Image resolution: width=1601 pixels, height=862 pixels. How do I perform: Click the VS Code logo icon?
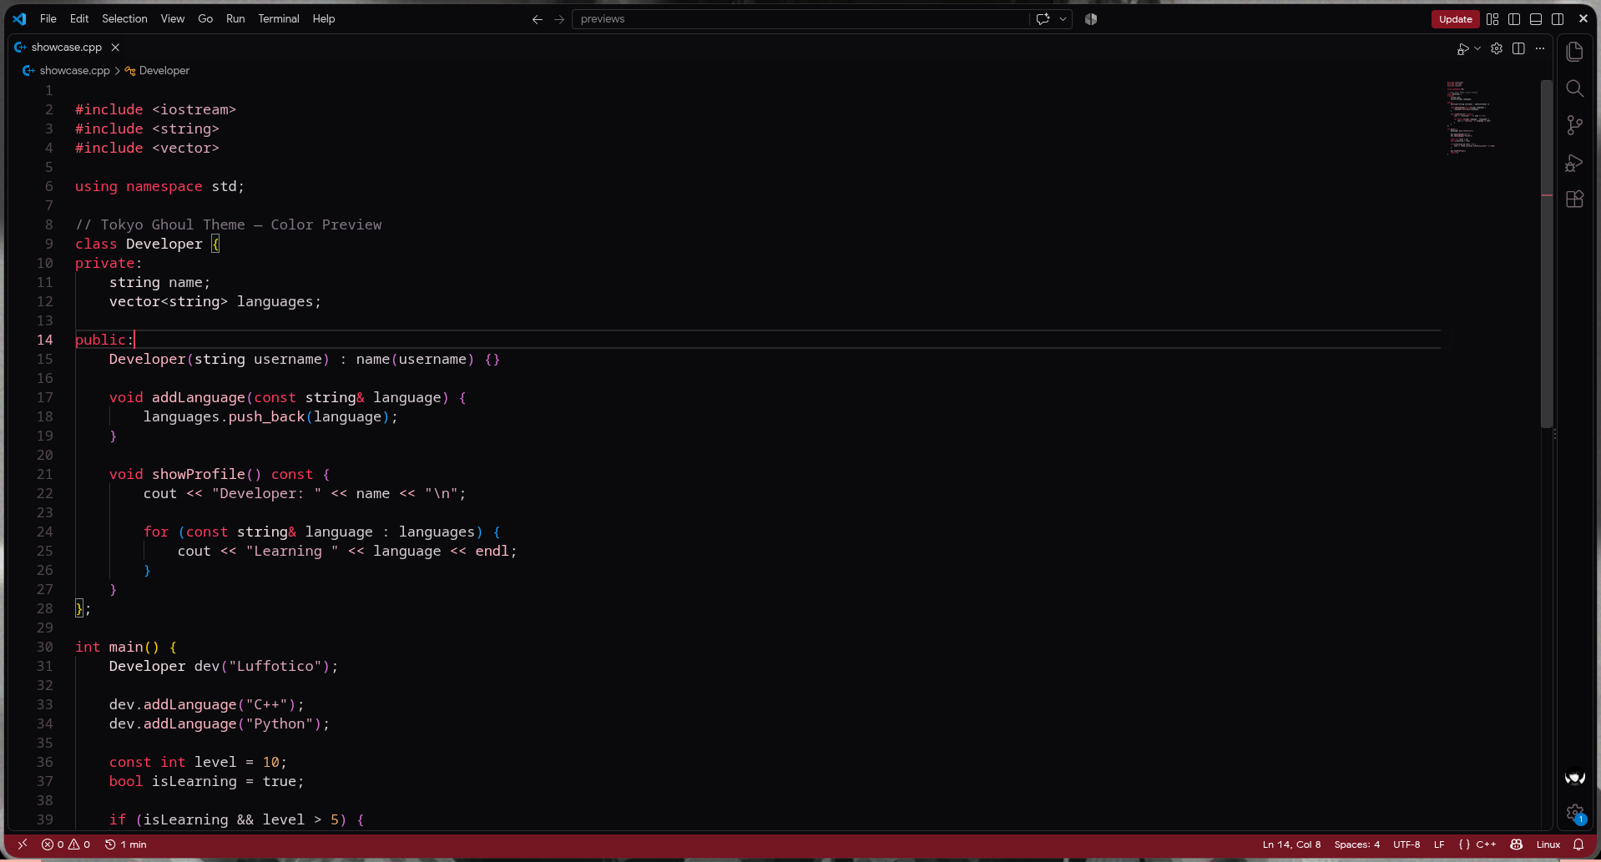coord(19,19)
